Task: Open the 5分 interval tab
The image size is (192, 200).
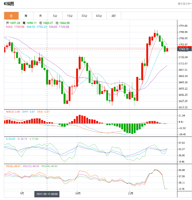Action: click(x=55, y=16)
